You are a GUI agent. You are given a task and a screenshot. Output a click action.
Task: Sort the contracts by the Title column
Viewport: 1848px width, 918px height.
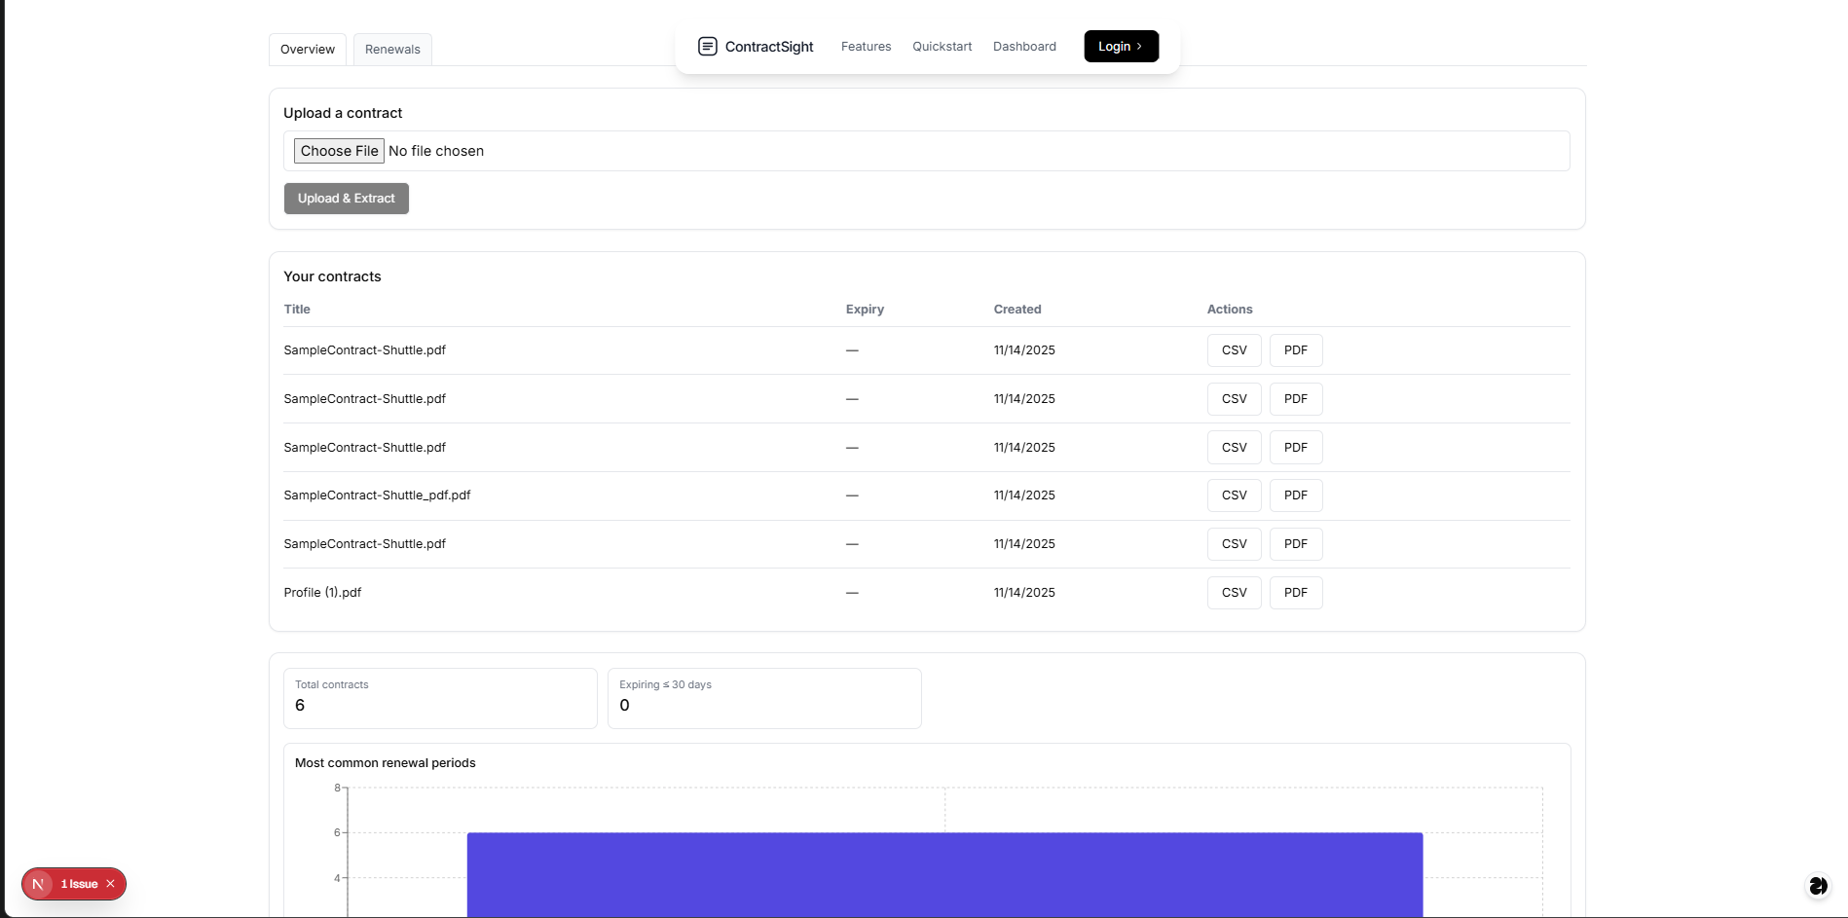tap(296, 309)
